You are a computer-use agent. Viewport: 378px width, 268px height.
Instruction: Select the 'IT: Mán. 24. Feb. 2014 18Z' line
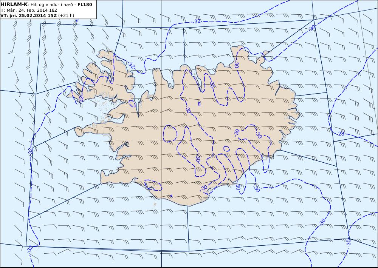(x=29, y=10)
